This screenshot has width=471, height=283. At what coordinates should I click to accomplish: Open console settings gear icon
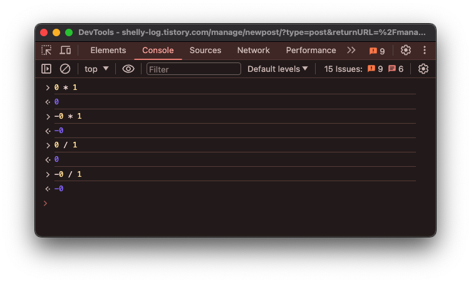pyautogui.click(x=423, y=69)
